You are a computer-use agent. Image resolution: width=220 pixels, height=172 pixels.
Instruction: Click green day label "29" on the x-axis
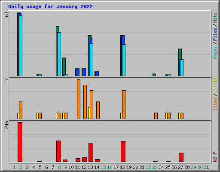point(193,167)
